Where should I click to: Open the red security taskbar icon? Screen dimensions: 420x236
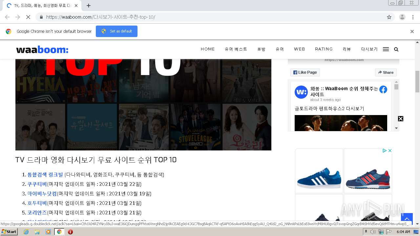70,232
